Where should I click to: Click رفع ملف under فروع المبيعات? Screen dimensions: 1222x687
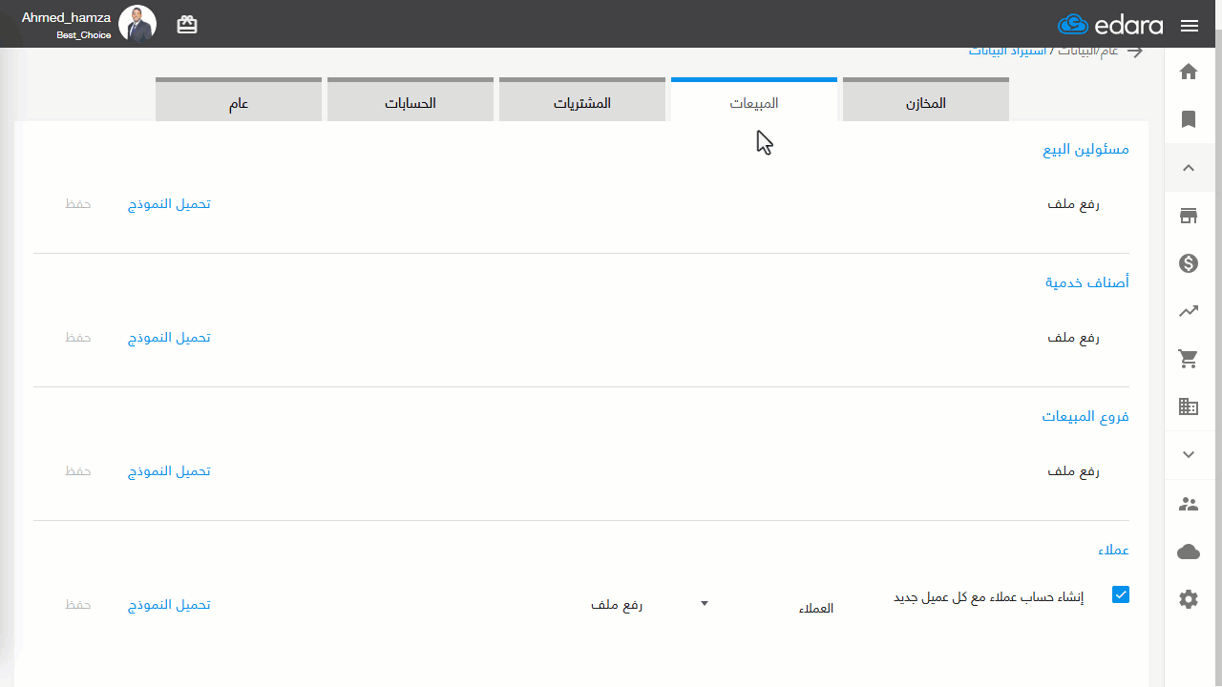coord(1074,471)
